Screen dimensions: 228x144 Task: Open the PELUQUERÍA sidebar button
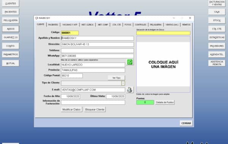click(x=11, y=20)
